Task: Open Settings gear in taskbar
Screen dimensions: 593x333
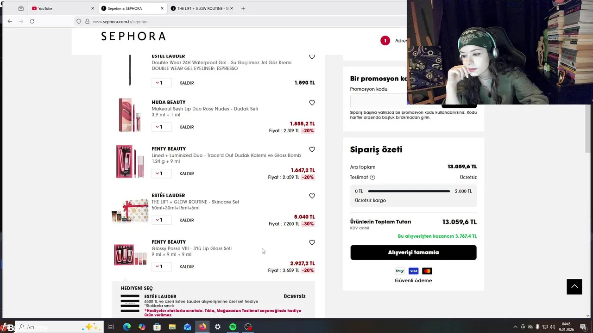Action: pyautogui.click(x=218, y=327)
